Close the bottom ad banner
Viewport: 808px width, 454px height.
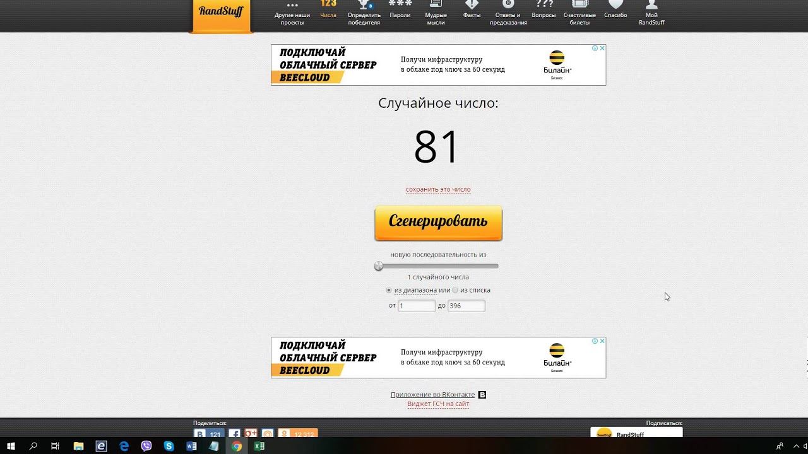pos(602,340)
